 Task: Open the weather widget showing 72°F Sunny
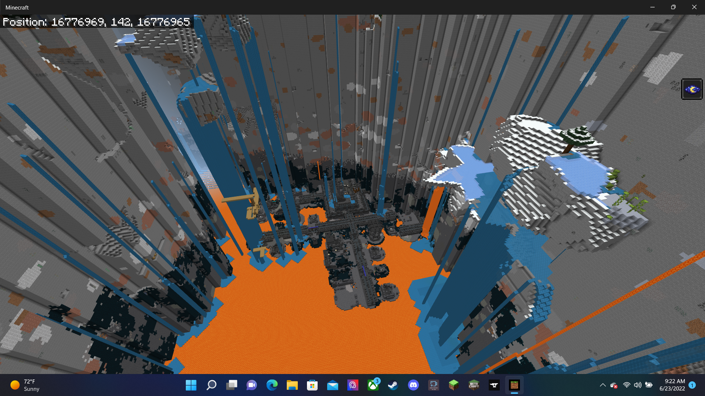(x=25, y=385)
